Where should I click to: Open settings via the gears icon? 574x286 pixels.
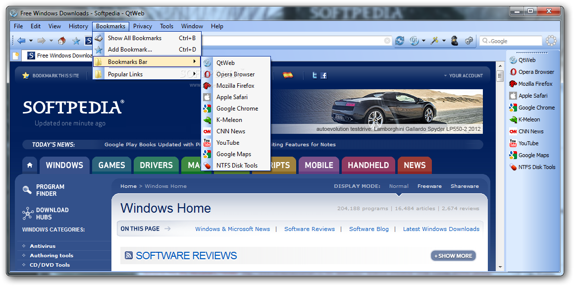[469, 41]
